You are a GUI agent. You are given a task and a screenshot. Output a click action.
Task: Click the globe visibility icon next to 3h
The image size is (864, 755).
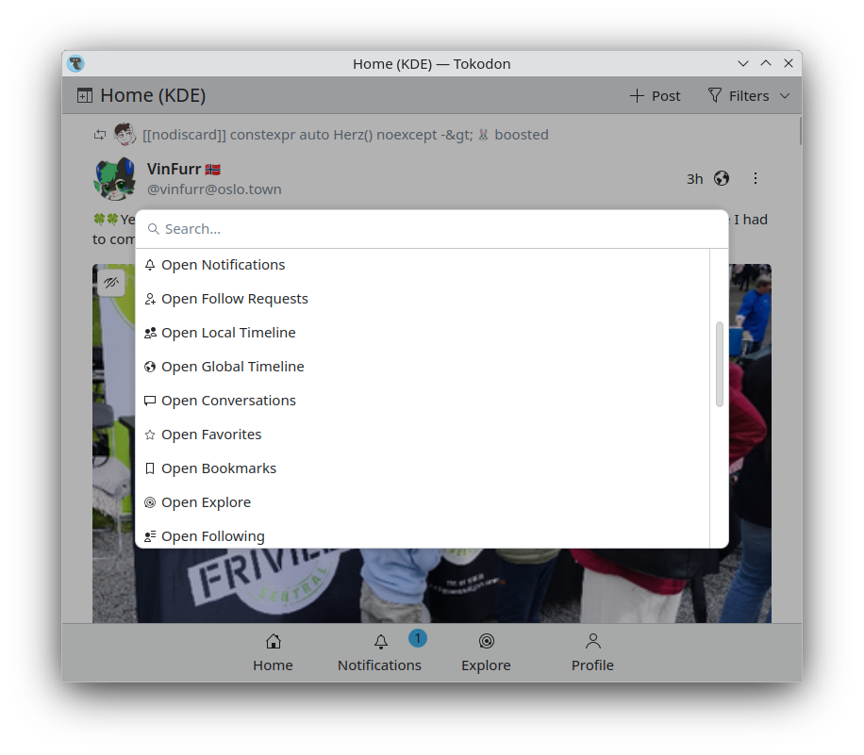pos(722,178)
